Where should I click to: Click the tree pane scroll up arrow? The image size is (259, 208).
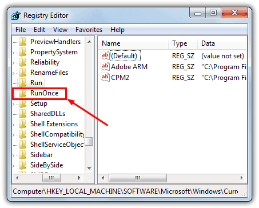point(89,42)
